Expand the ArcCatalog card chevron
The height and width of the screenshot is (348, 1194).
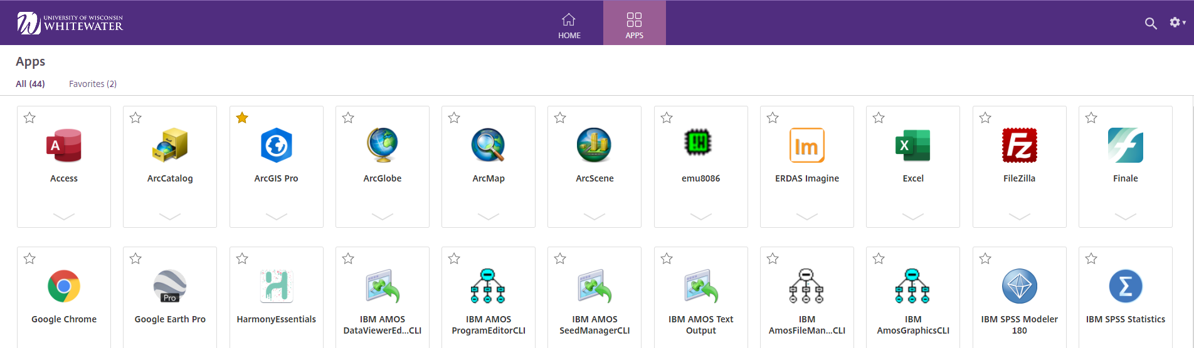click(x=170, y=217)
